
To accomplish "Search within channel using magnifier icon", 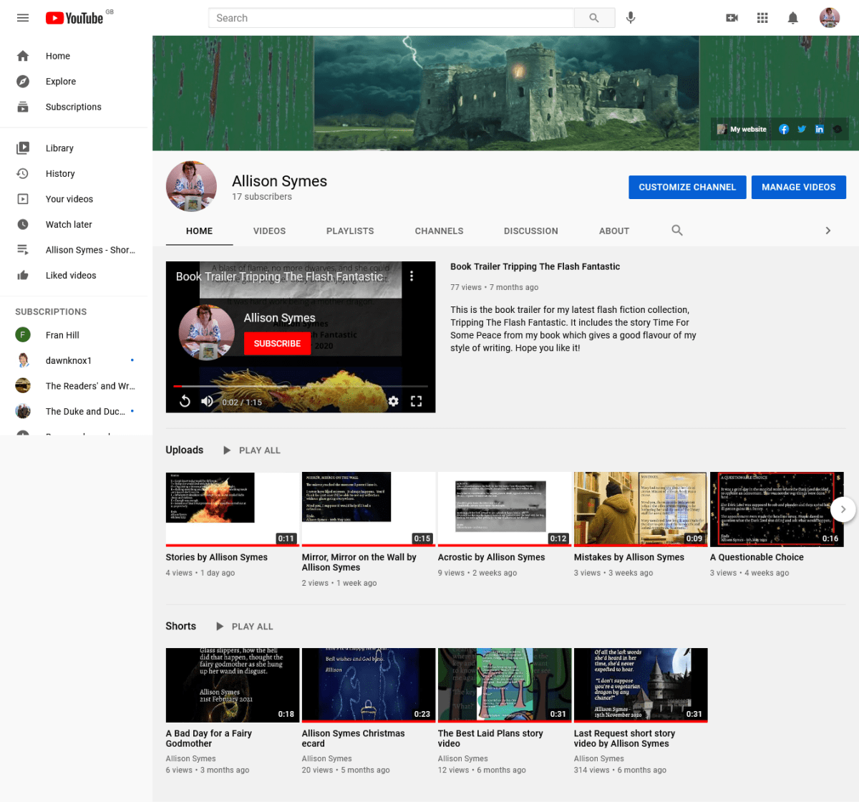I will (x=677, y=231).
